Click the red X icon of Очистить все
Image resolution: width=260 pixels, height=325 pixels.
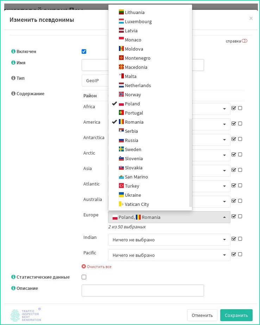(84, 266)
